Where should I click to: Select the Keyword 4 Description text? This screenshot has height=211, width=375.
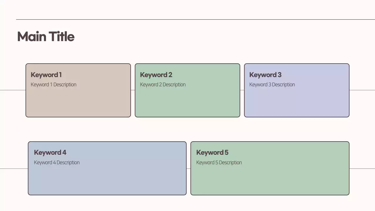pyautogui.click(x=57, y=163)
